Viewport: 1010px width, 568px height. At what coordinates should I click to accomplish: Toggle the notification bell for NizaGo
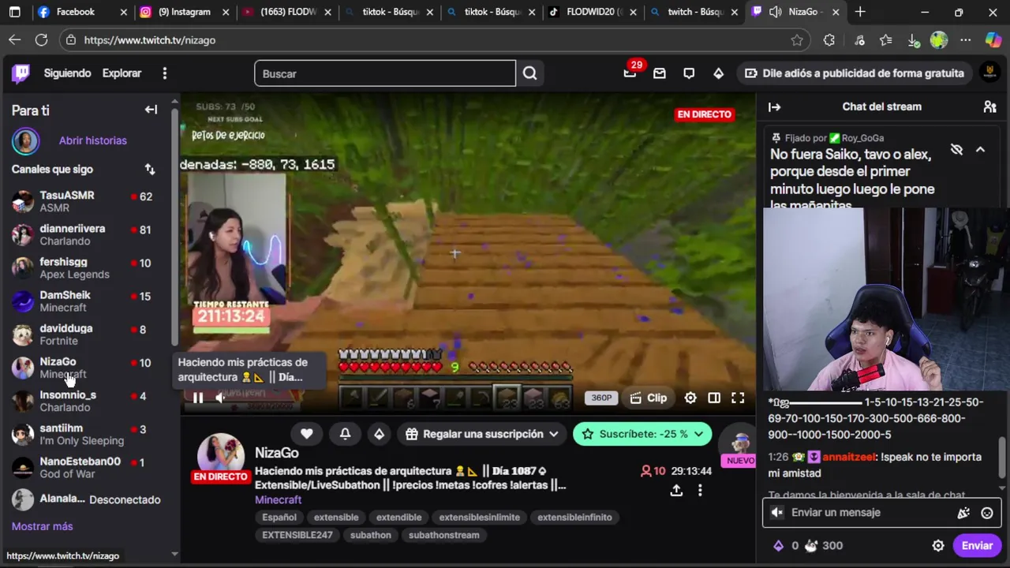pyautogui.click(x=345, y=434)
